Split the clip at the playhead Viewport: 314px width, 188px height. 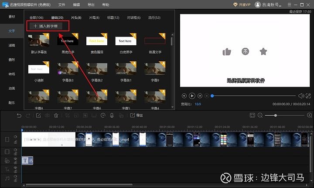pyautogui.click(x=47, y=115)
